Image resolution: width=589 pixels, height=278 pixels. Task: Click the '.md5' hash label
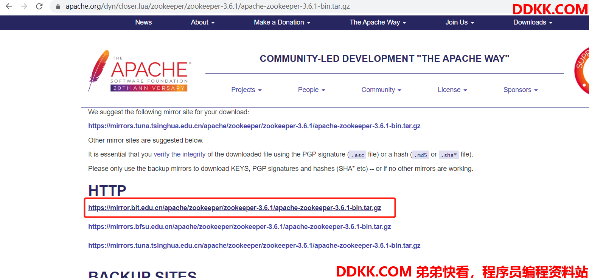tap(420, 155)
